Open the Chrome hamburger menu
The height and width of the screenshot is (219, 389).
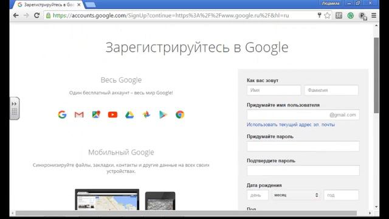click(x=374, y=15)
